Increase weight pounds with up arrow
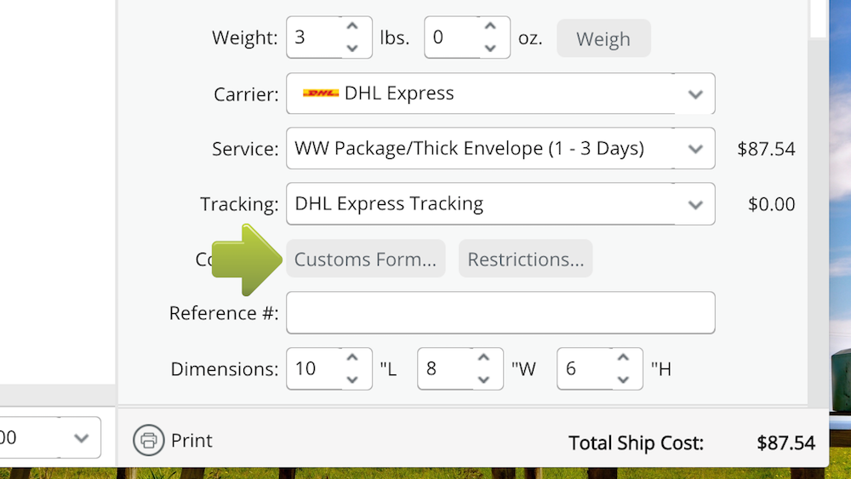This screenshot has height=479, width=851. click(x=352, y=27)
